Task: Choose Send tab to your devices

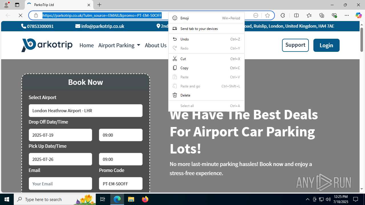Action: [206, 28]
